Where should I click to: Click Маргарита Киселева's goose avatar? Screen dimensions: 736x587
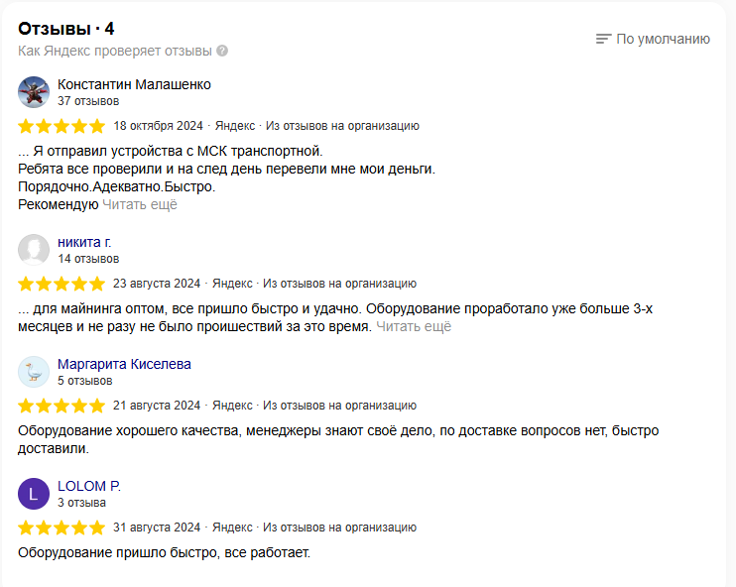tap(34, 371)
